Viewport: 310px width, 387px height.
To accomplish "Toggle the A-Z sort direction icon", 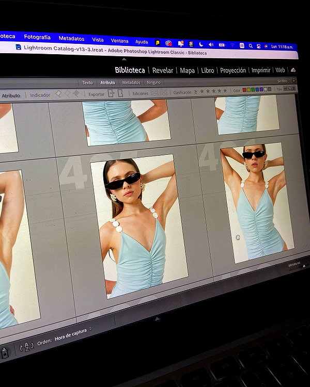I will (26, 347).
